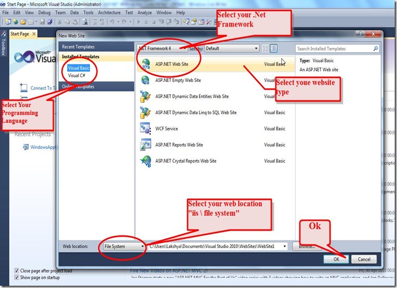Screen dimensions: 397x288
Task: Click the Redo arrow icon
Action: click(x=124, y=22)
